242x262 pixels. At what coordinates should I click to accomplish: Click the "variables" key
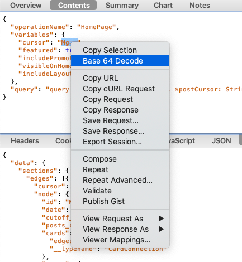pos(32,35)
